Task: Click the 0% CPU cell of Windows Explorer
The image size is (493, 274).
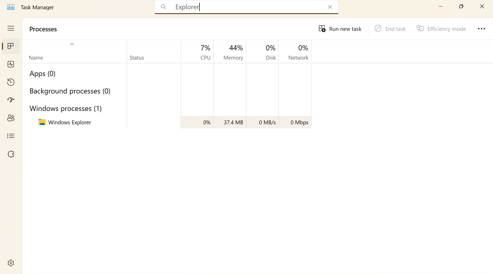Action: [197, 122]
